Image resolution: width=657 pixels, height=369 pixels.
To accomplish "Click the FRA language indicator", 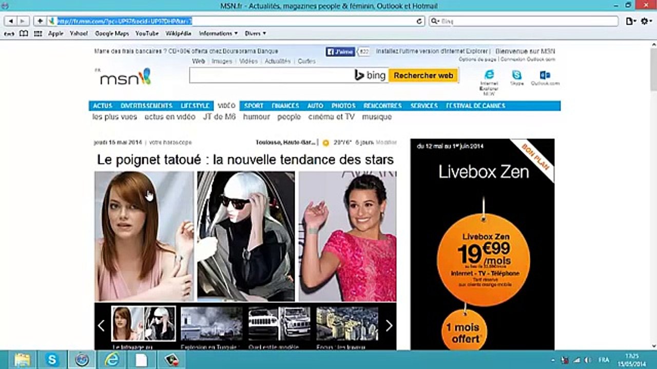I will (x=604, y=360).
